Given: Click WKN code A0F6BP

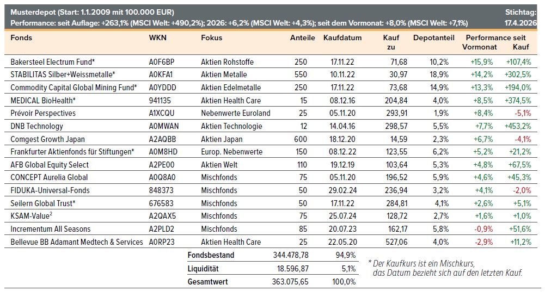Looking at the screenshot, I should click(162, 62).
